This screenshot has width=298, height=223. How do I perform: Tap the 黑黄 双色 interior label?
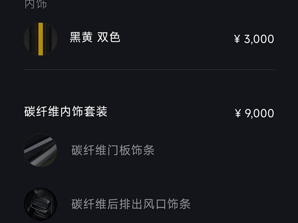point(95,38)
